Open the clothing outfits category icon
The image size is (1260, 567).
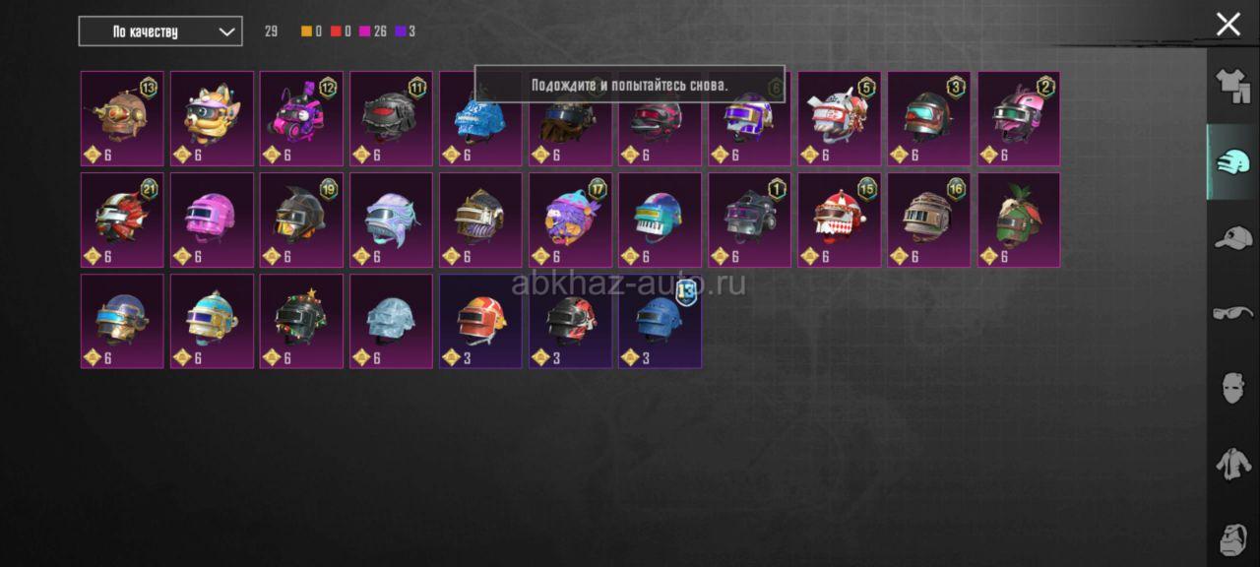pyautogui.click(x=1232, y=87)
